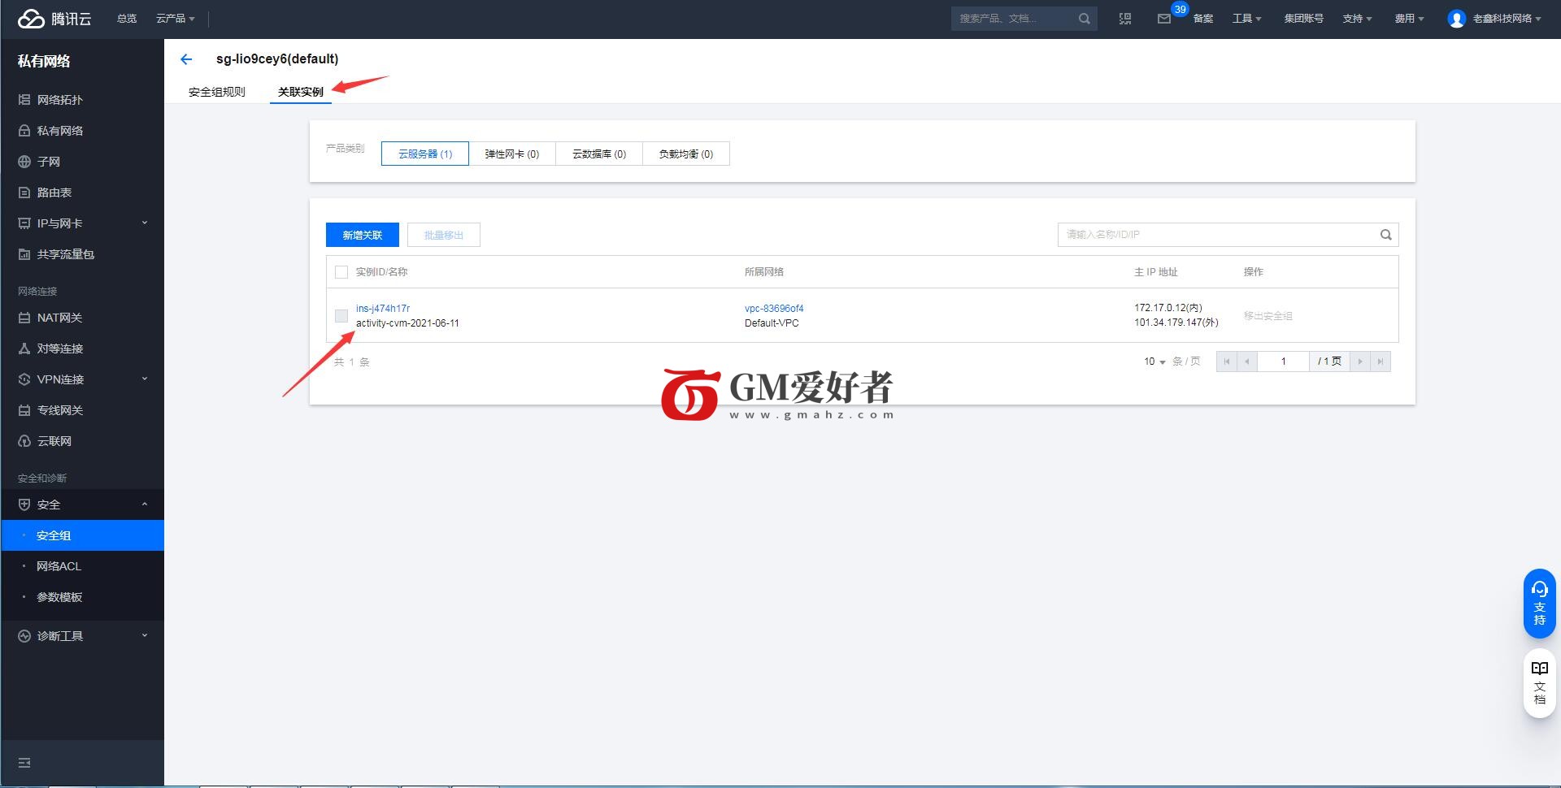
Task: Click the QR code scan icon
Action: pyautogui.click(x=1125, y=19)
